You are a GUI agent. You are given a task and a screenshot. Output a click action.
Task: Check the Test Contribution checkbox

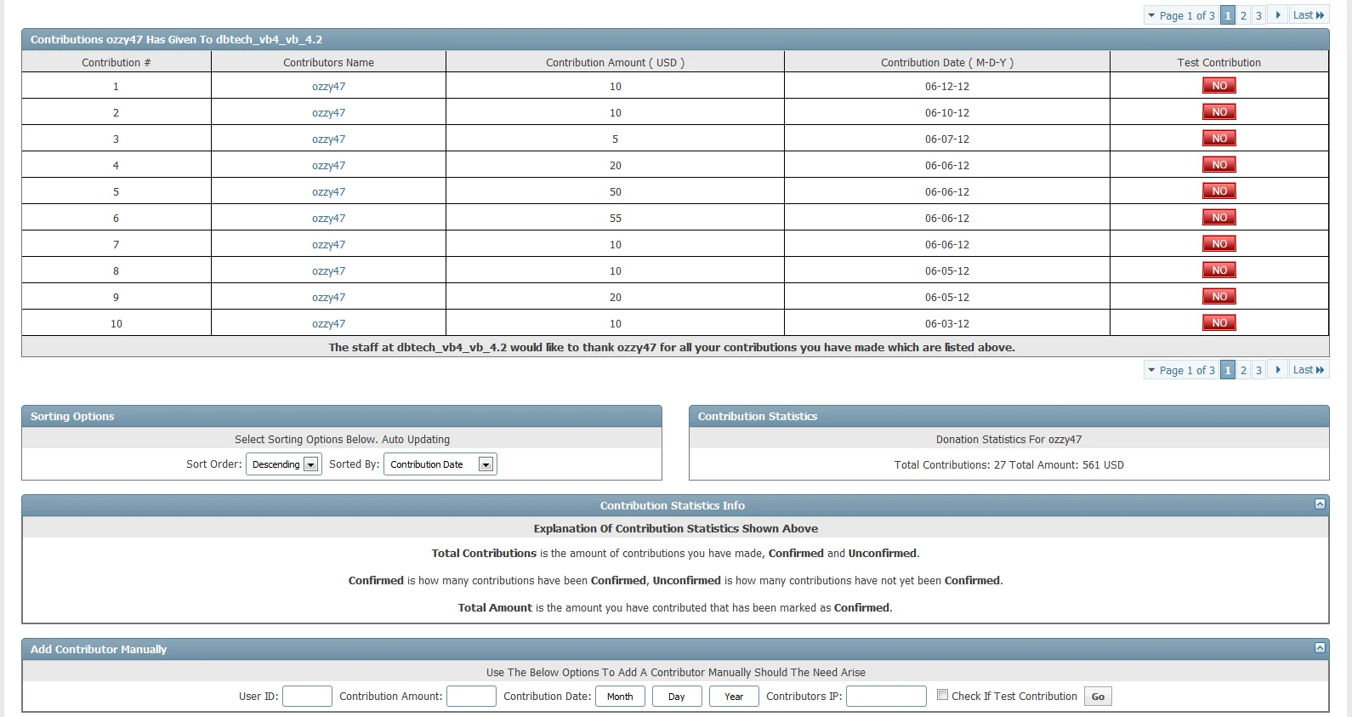[942, 695]
